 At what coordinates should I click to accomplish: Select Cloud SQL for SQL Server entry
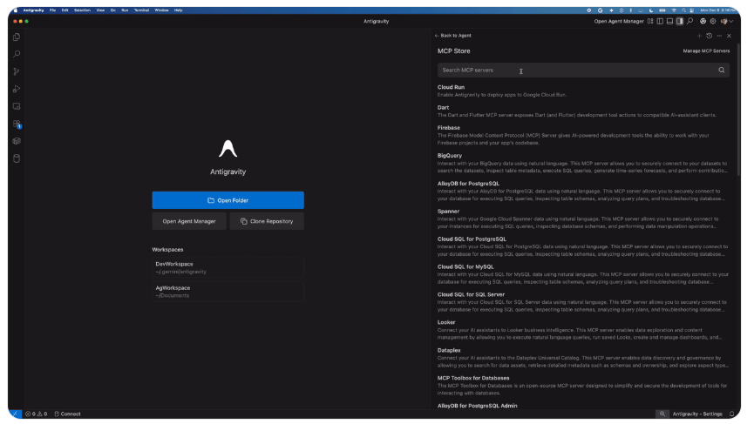coord(583,302)
